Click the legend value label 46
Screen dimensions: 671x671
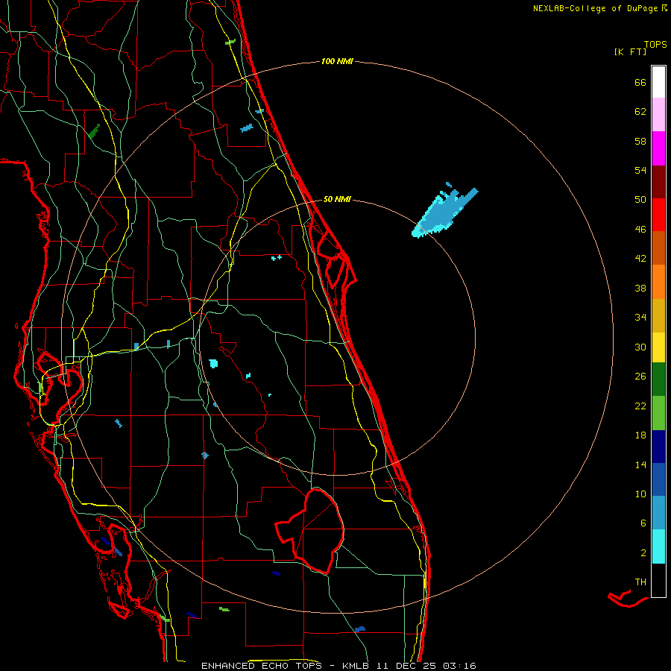click(640, 230)
